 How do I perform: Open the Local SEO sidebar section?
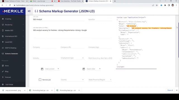pyautogui.click(x=13, y=42)
